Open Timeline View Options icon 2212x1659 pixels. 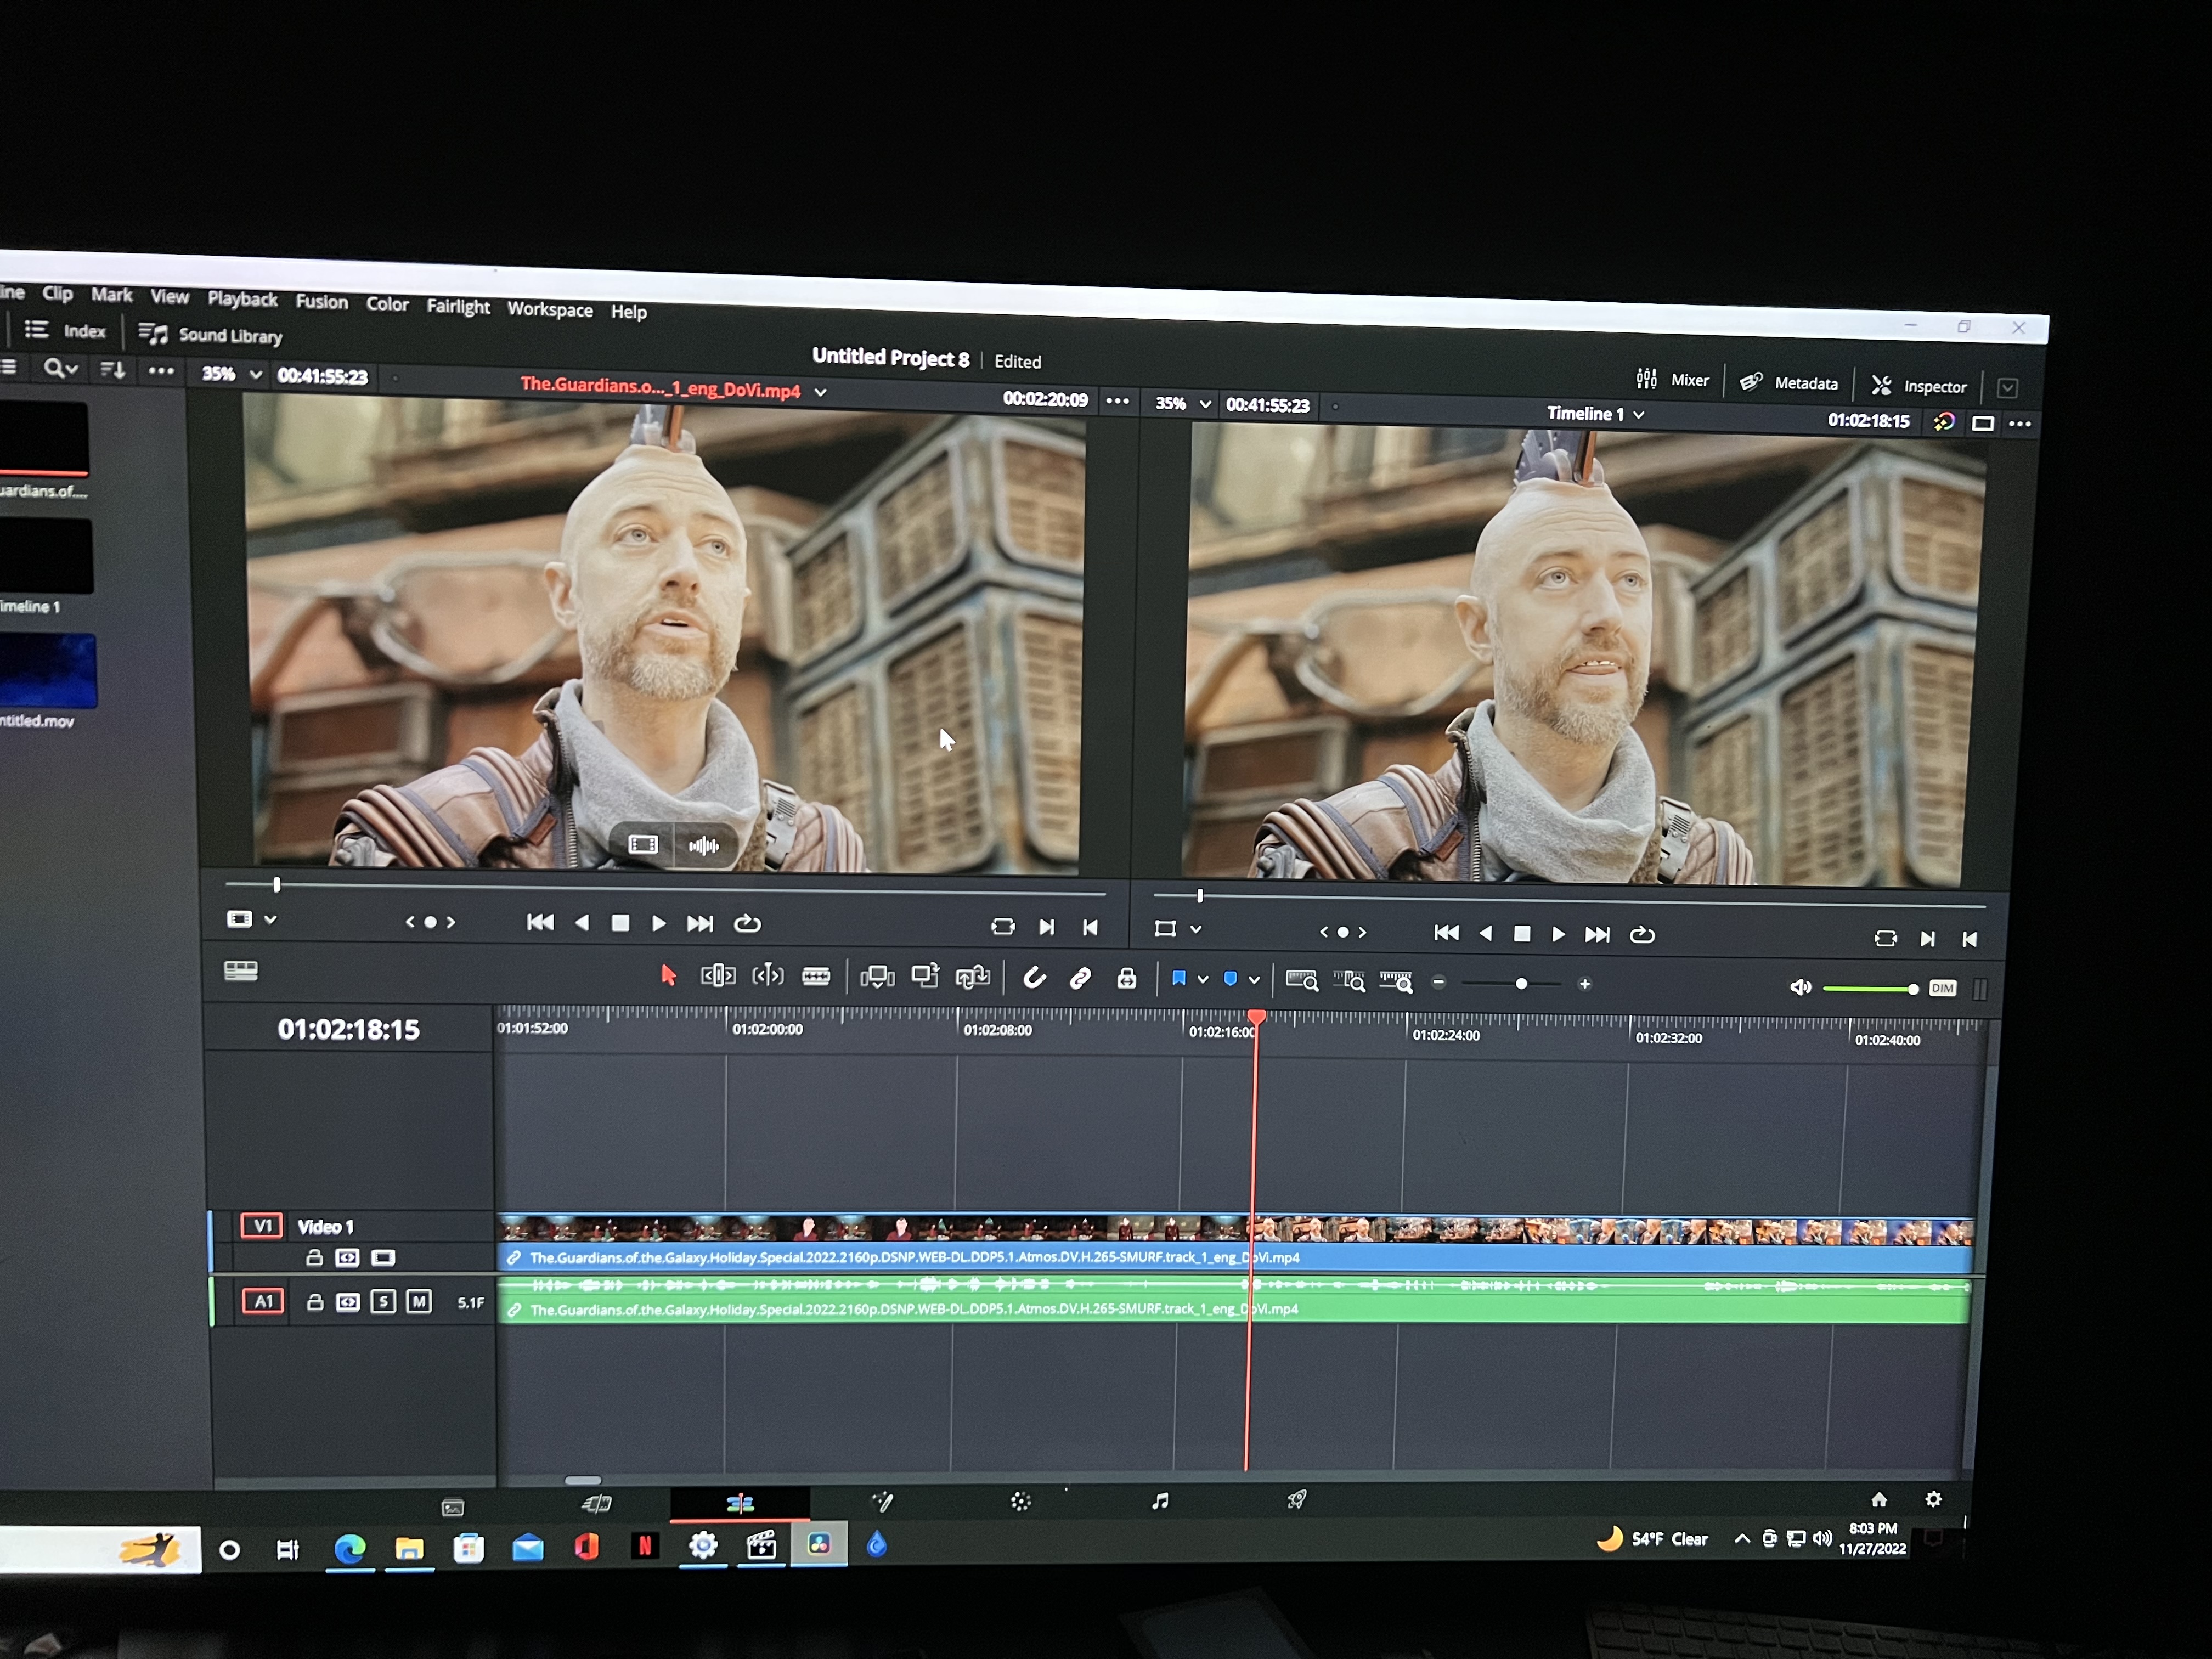(x=241, y=971)
